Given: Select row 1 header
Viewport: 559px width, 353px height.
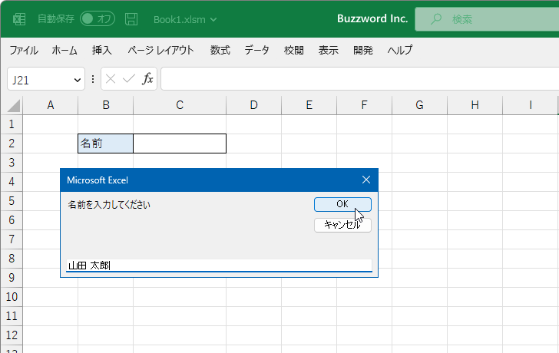Looking at the screenshot, I should 12,124.
